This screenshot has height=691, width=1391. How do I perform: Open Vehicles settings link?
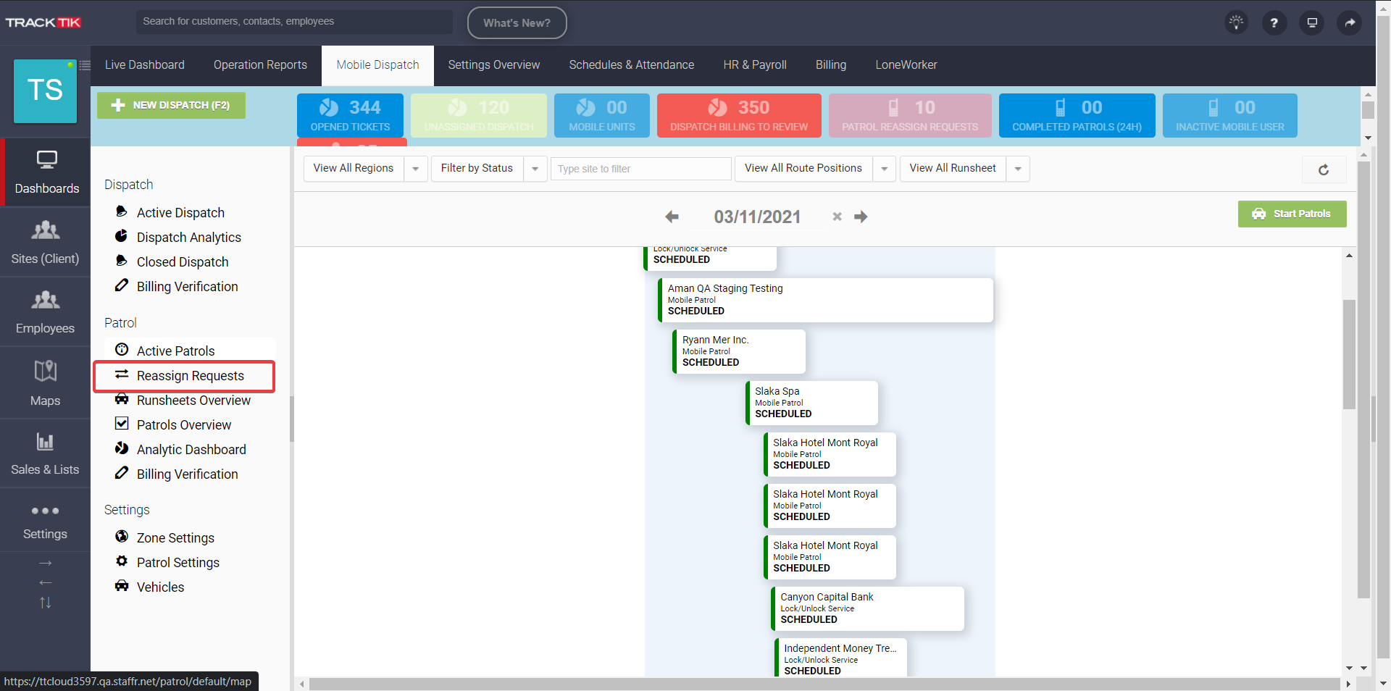pyautogui.click(x=160, y=587)
